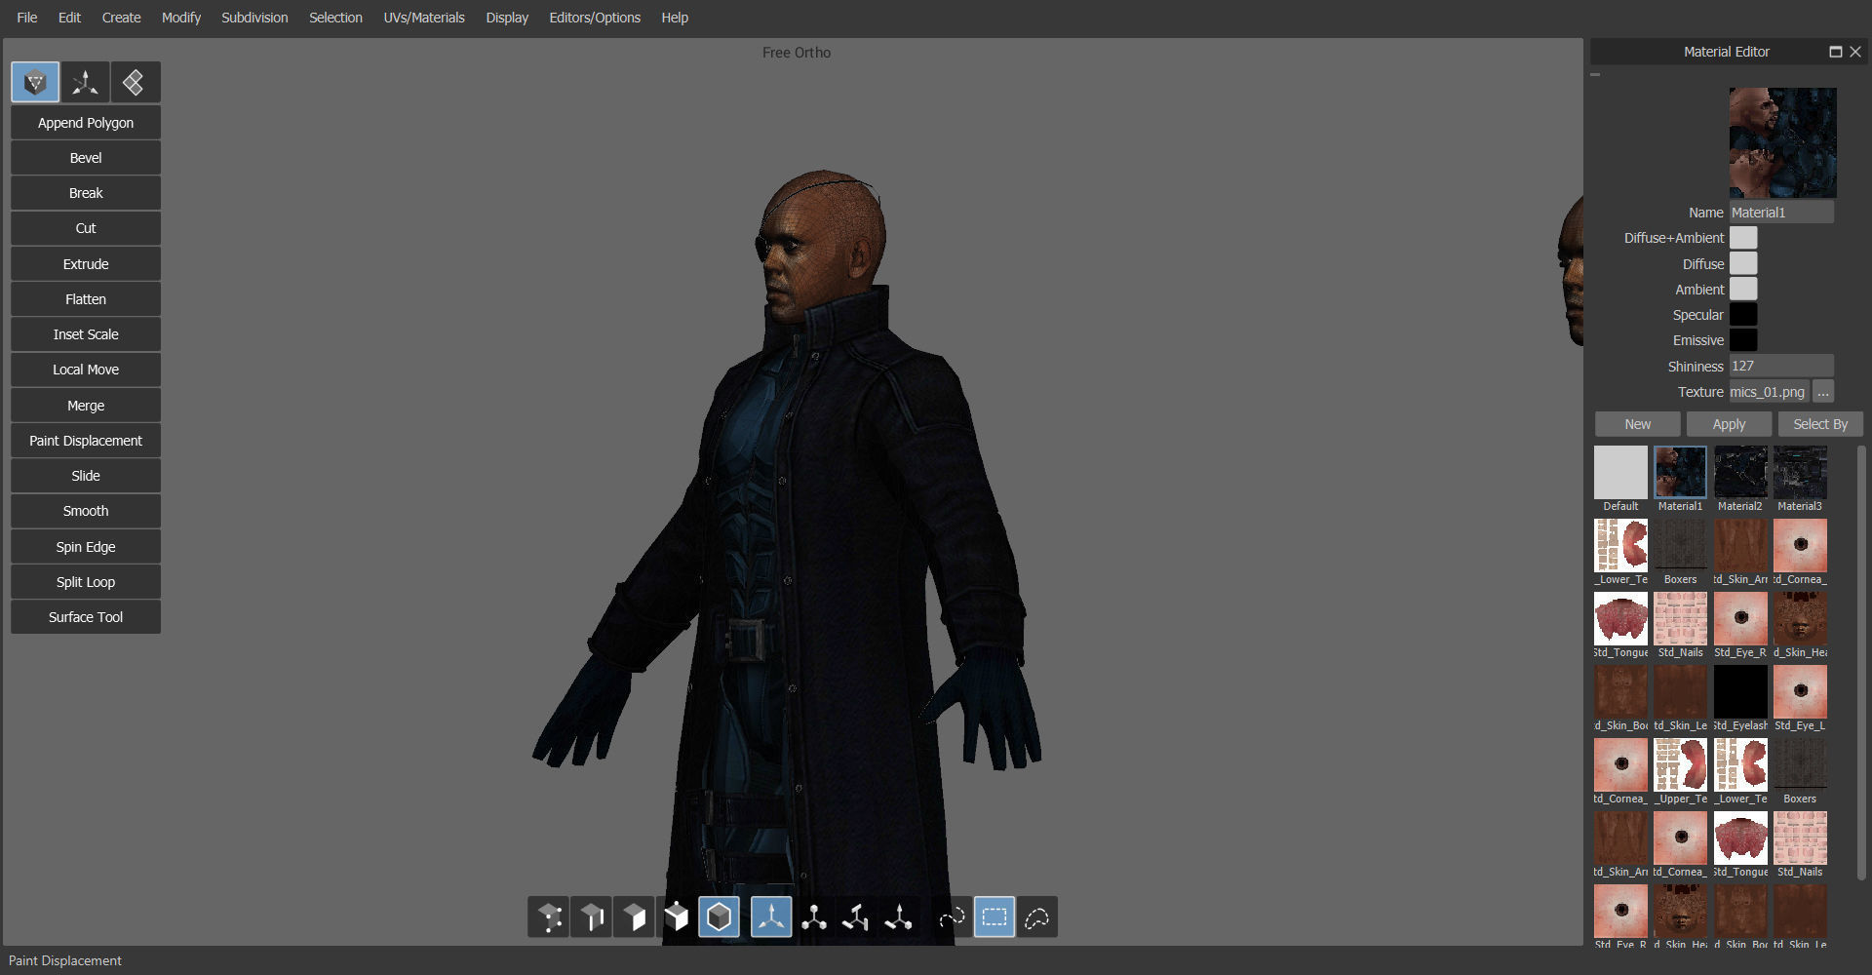Activate the Paint Displacement tool
Image resolution: width=1872 pixels, height=975 pixels.
pos(86,441)
